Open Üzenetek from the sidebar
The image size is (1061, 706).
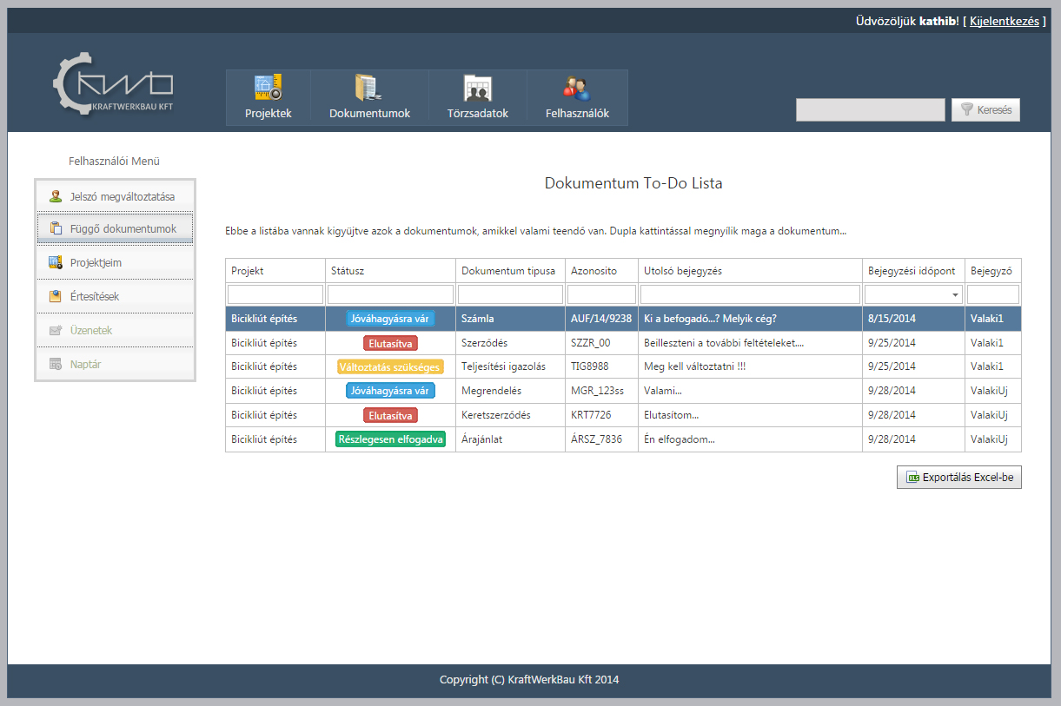coord(115,330)
